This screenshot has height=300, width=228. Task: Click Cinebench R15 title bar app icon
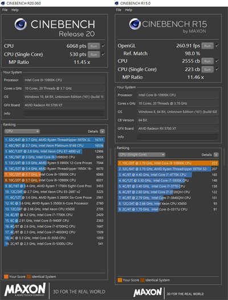coord(117,3)
